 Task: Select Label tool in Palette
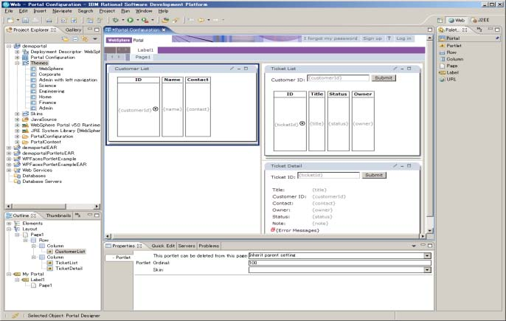click(x=449, y=72)
